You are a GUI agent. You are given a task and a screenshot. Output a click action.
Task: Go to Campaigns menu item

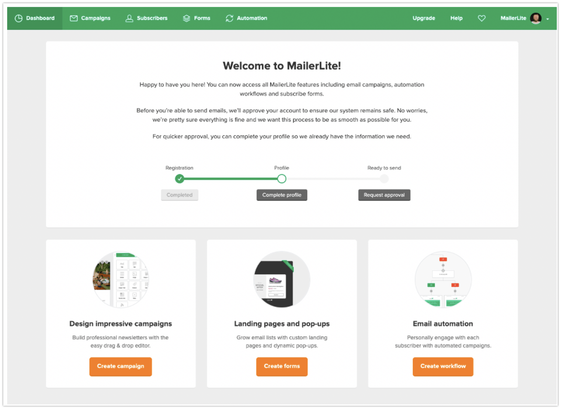(90, 18)
